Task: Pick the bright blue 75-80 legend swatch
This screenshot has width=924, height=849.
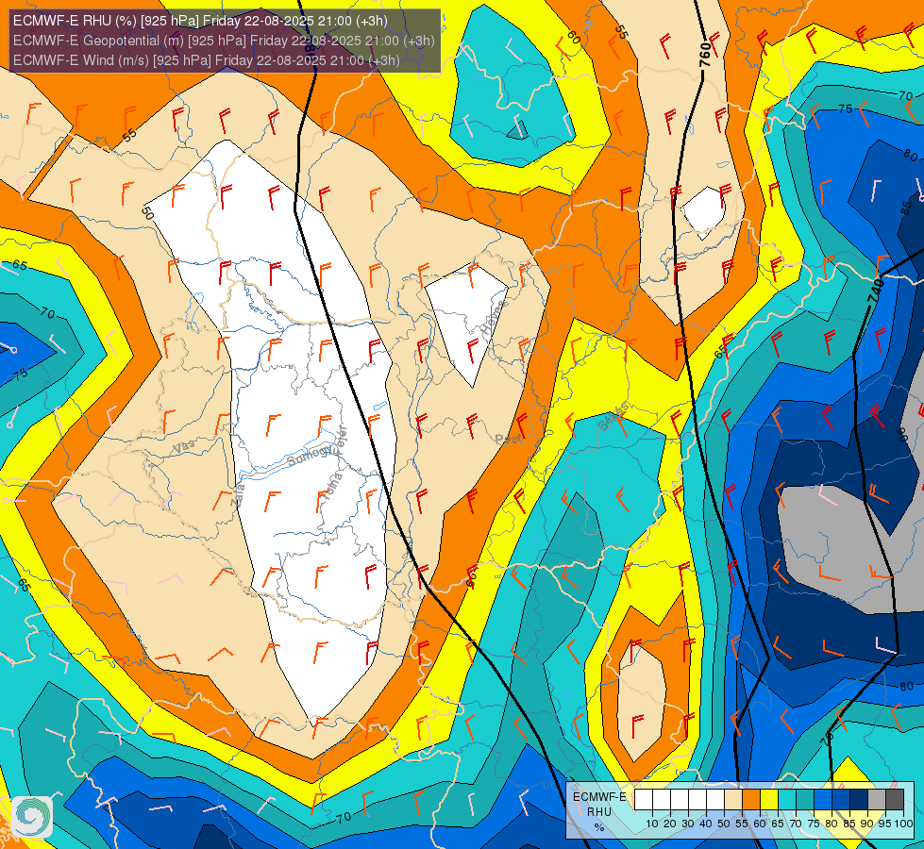Action: coord(823,800)
